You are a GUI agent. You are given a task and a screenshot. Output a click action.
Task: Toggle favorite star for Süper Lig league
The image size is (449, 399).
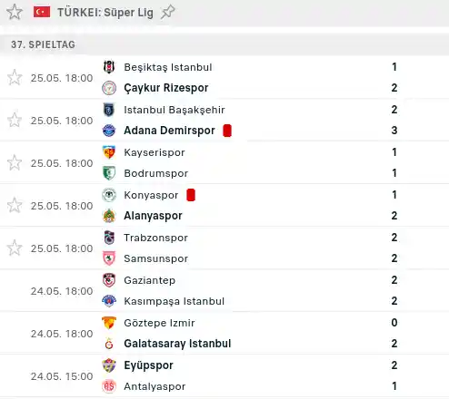(15, 13)
